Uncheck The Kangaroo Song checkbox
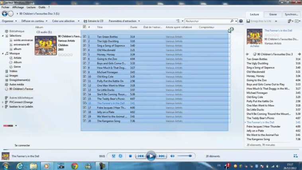 [x=84, y=121]
